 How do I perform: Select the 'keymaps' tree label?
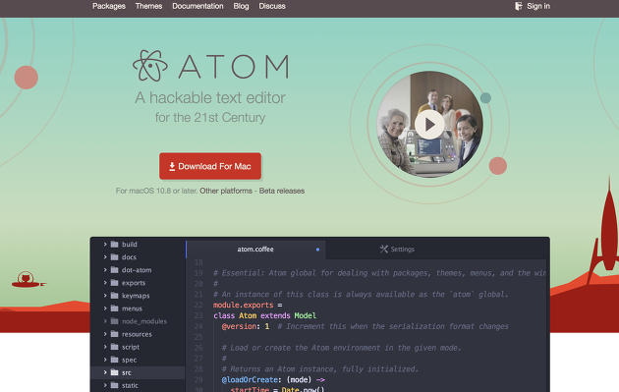click(x=136, y=296)
